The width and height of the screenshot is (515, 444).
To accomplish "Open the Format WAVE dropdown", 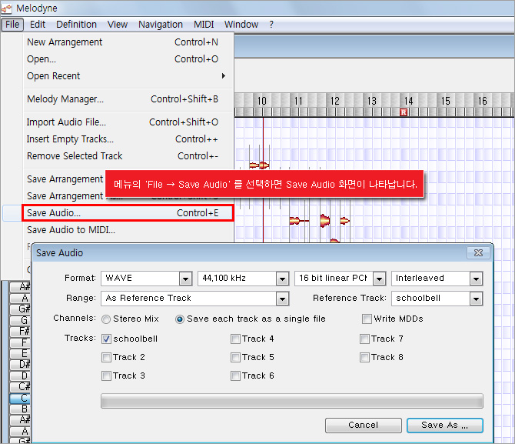I will tap(147, 279).
